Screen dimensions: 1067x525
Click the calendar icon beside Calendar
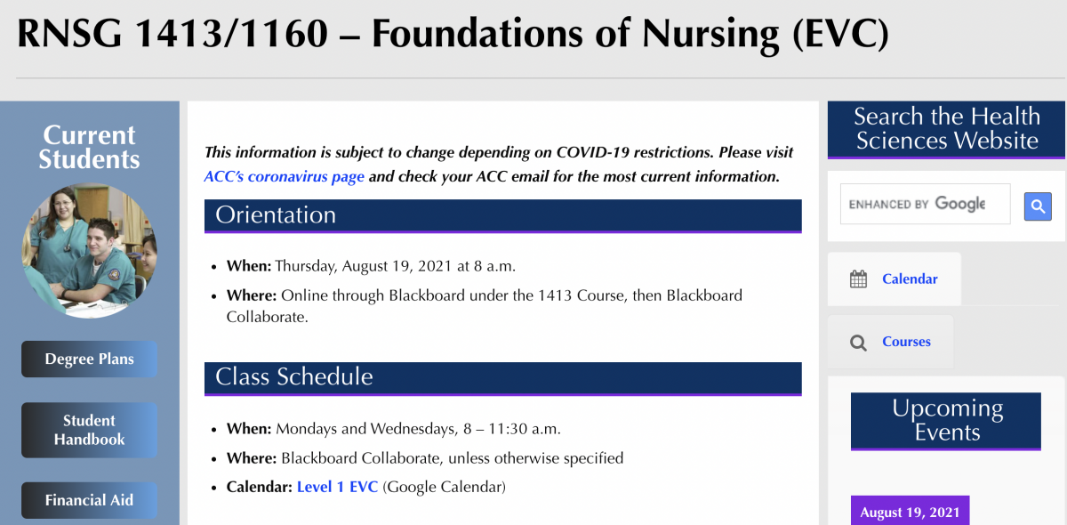point(858,279)
